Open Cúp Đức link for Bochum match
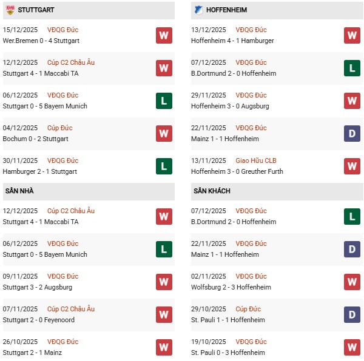 (59, 128)
